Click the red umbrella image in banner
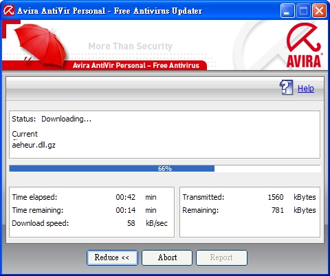 pyautogui.click(x=41, y=45)
